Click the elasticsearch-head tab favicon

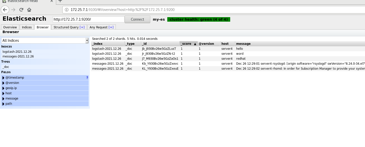4,1
